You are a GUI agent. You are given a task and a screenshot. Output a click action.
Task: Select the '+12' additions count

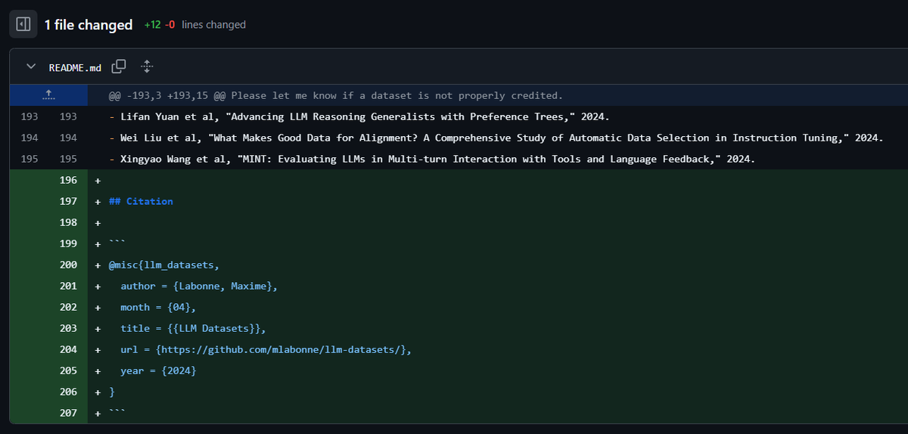153,25
